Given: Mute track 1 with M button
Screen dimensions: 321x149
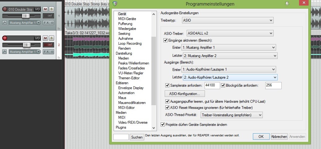Looking at the screenshot, I should tap(46, 9).
